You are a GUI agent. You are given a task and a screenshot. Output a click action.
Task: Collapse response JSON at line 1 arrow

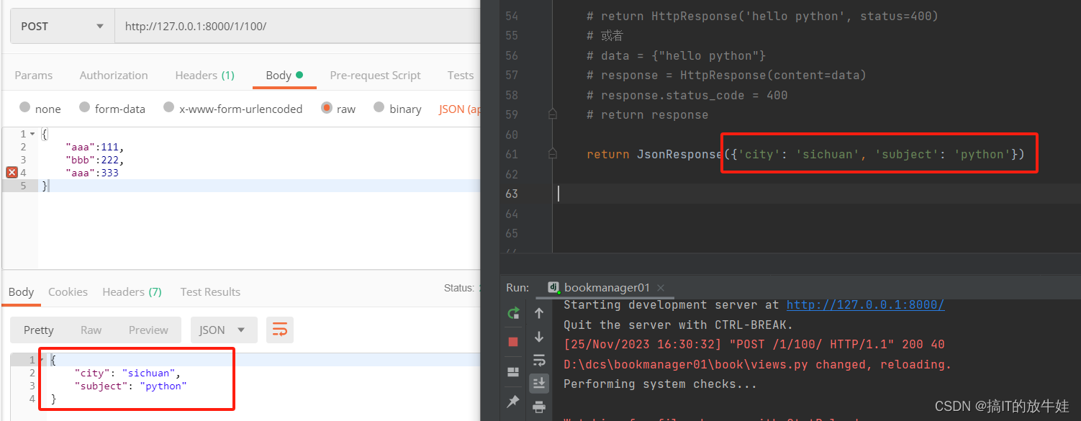pyautogui.click(x=40, y=361)
